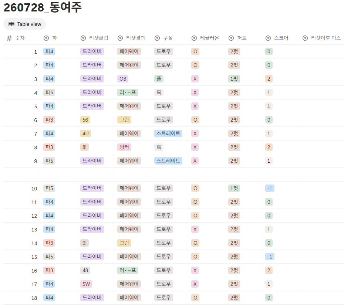
Task: Open the 레귤러온 column header menu
Action: (x=207, y=38)
